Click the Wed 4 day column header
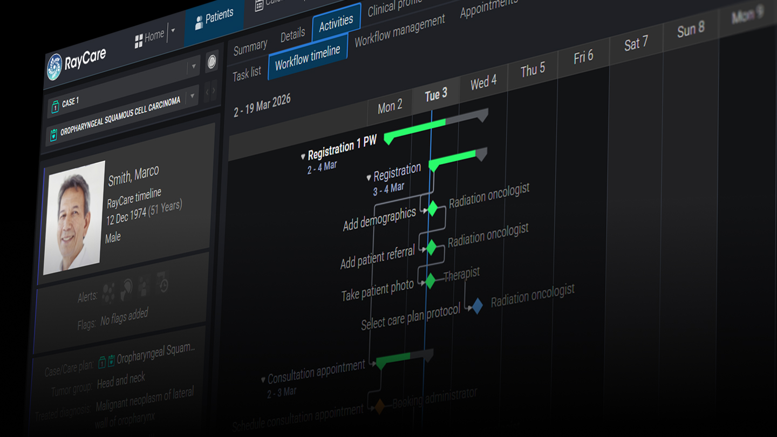Screen dimensions: 777x437 pyautogui.click(x=483, y=83)
